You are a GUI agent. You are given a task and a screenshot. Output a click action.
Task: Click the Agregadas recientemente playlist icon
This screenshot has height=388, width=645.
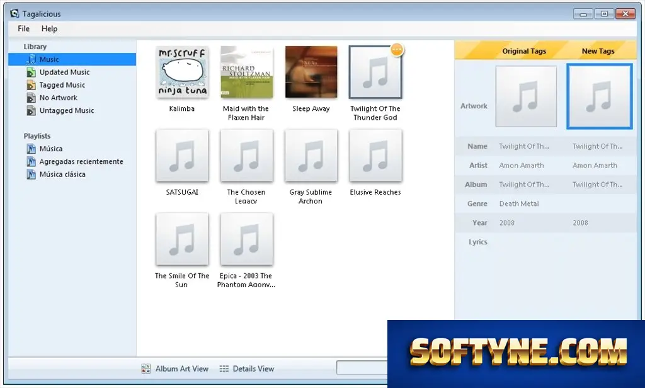[31, 161]
